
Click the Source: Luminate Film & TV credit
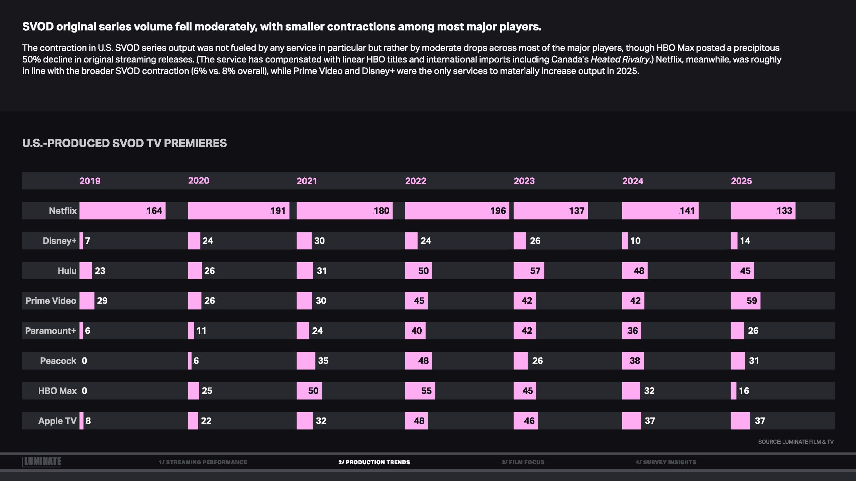tap(795, 442)
